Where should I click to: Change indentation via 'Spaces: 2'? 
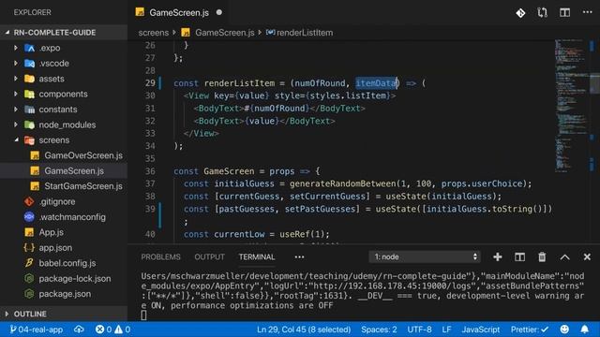[379, 330]
